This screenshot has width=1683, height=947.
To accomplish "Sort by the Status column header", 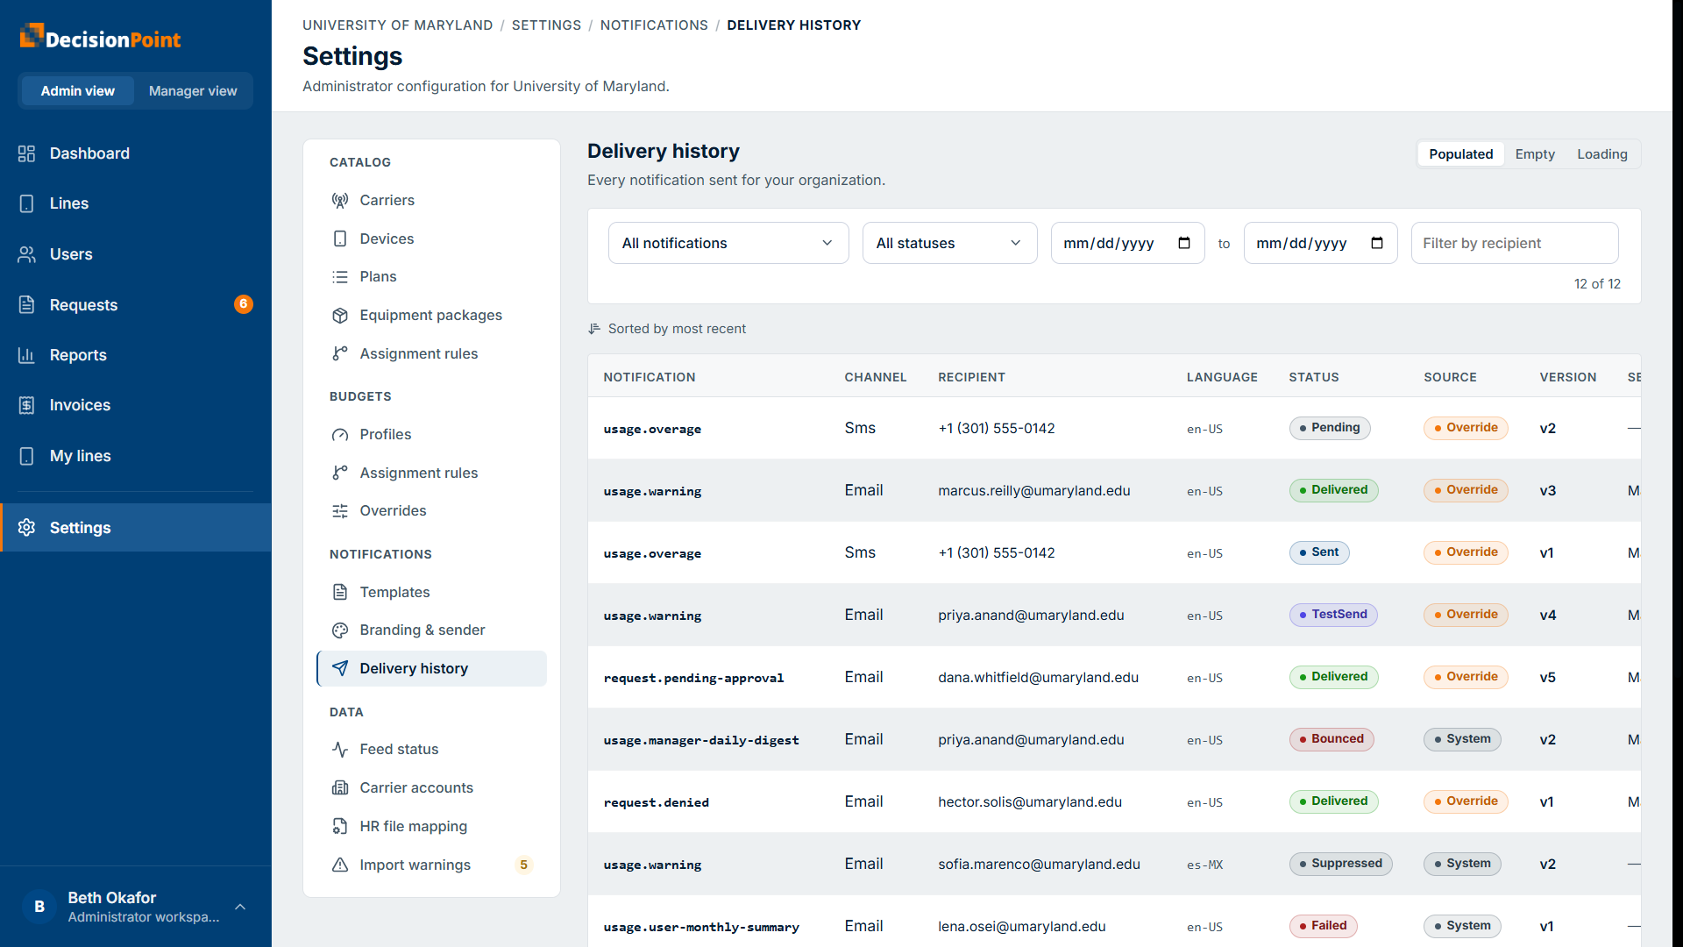I will [x=1313, y=377].
